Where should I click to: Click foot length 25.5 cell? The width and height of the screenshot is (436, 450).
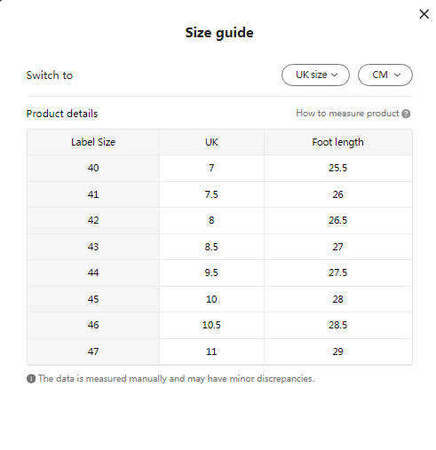337,168
